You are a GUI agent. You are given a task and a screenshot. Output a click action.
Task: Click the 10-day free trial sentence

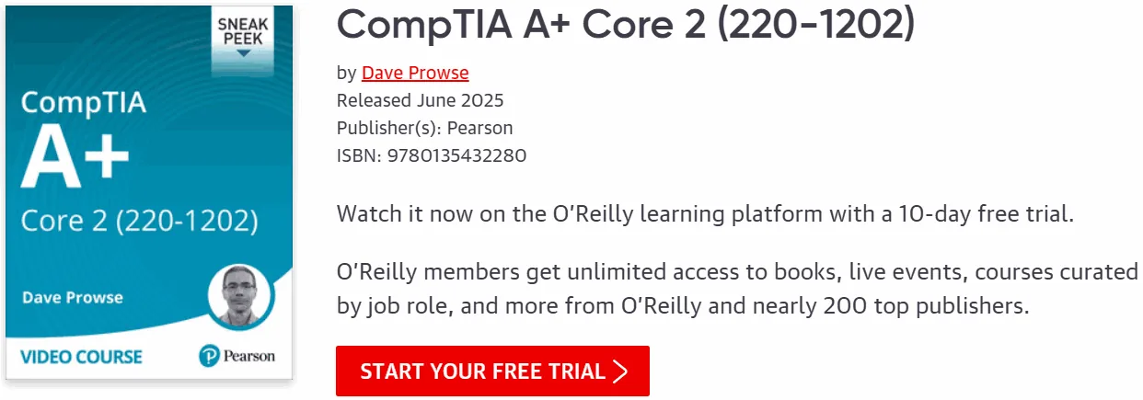[x=706, y=215]
